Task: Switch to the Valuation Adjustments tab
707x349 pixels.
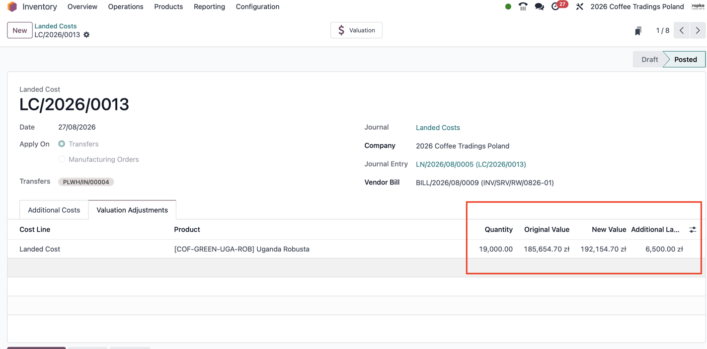Action: click(x=132, y=210)
